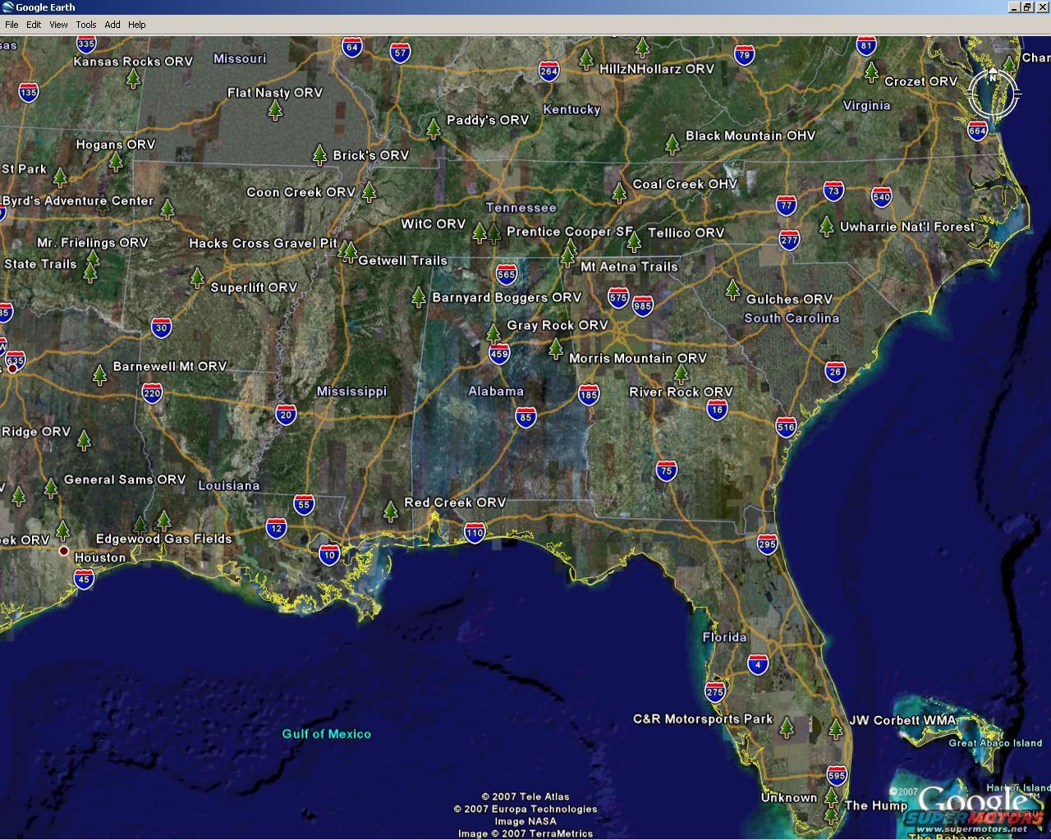Open the View menu
This screenshot has height=840, width=1051.
point(58,25)
